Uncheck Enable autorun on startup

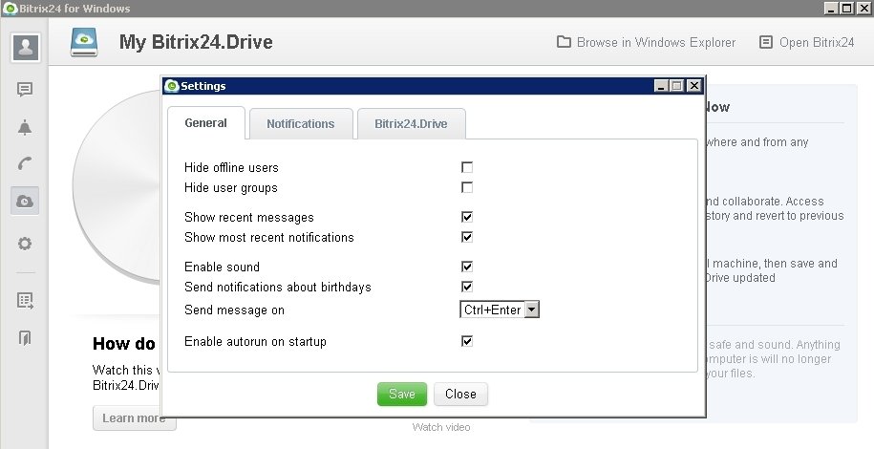pos(467,341)
